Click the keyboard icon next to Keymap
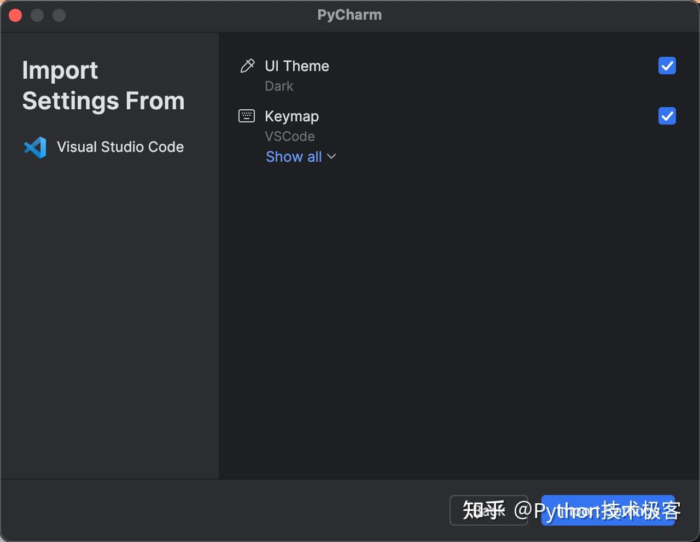Image resolution: width=700 pixels, height=542 pixels. 247,115
